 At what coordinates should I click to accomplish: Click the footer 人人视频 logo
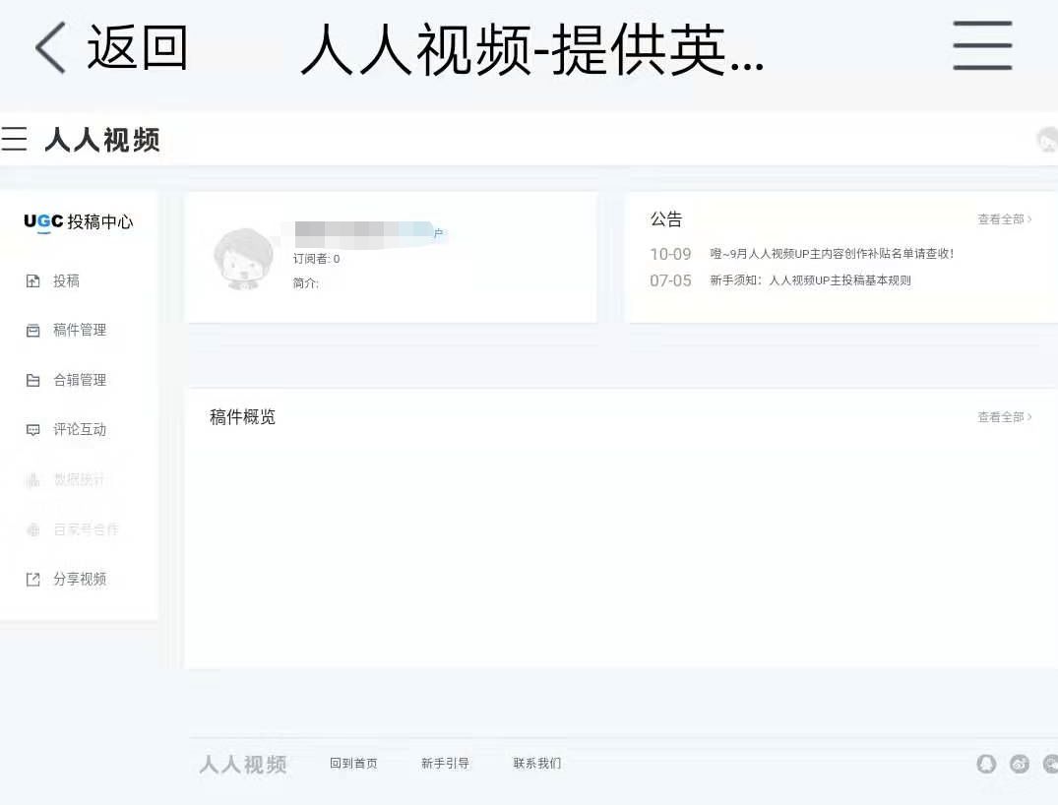(x=243, y=764)
